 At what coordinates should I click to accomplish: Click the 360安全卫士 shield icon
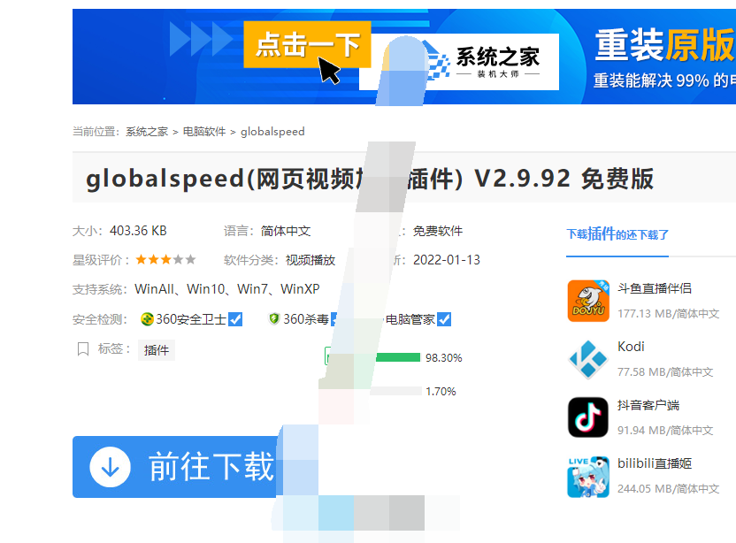click(x=147, y=319)
